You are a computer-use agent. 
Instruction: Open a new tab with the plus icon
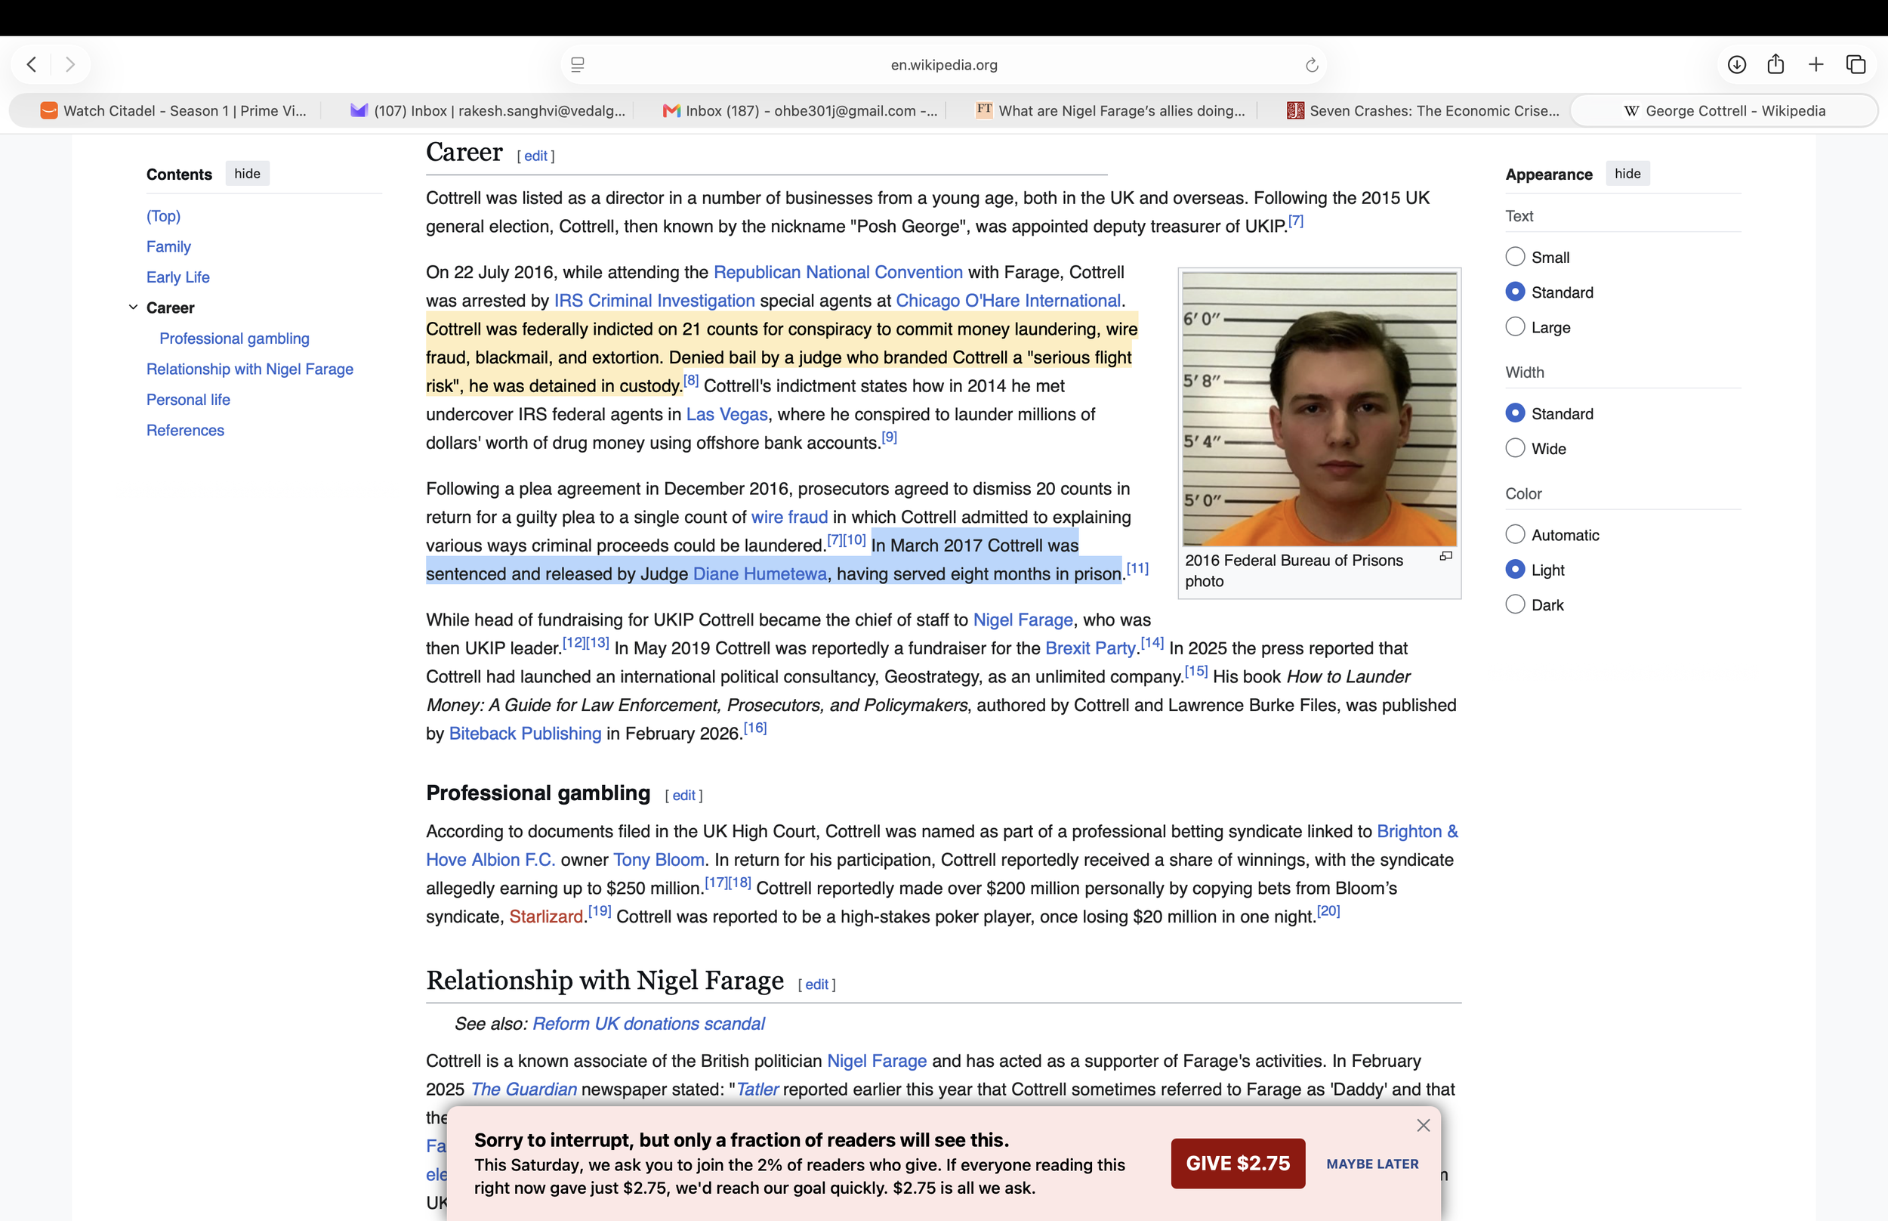pyautogui.click(x=1816, y=64)
